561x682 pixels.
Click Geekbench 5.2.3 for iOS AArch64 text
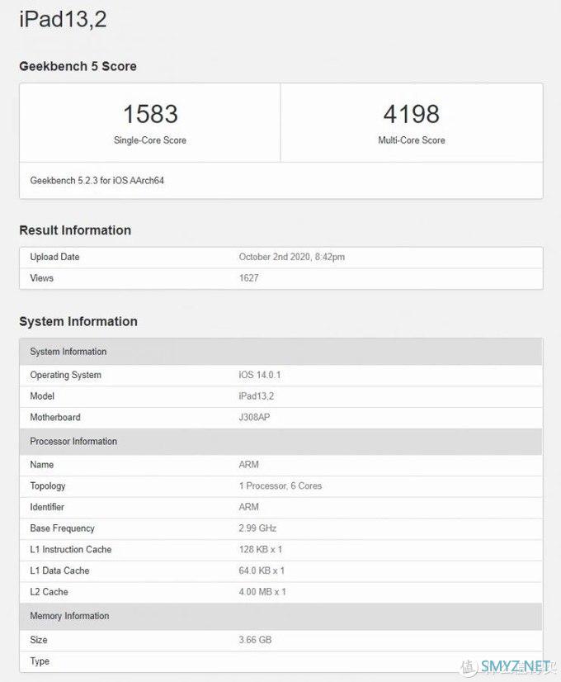[97, 181]
